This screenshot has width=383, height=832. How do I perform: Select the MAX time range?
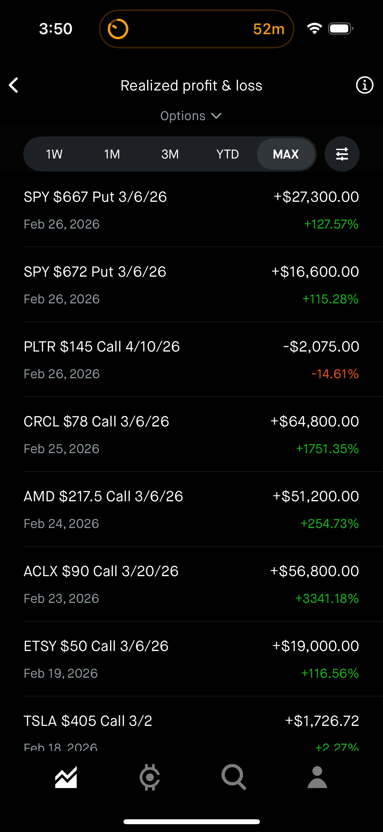coord(286,154)
